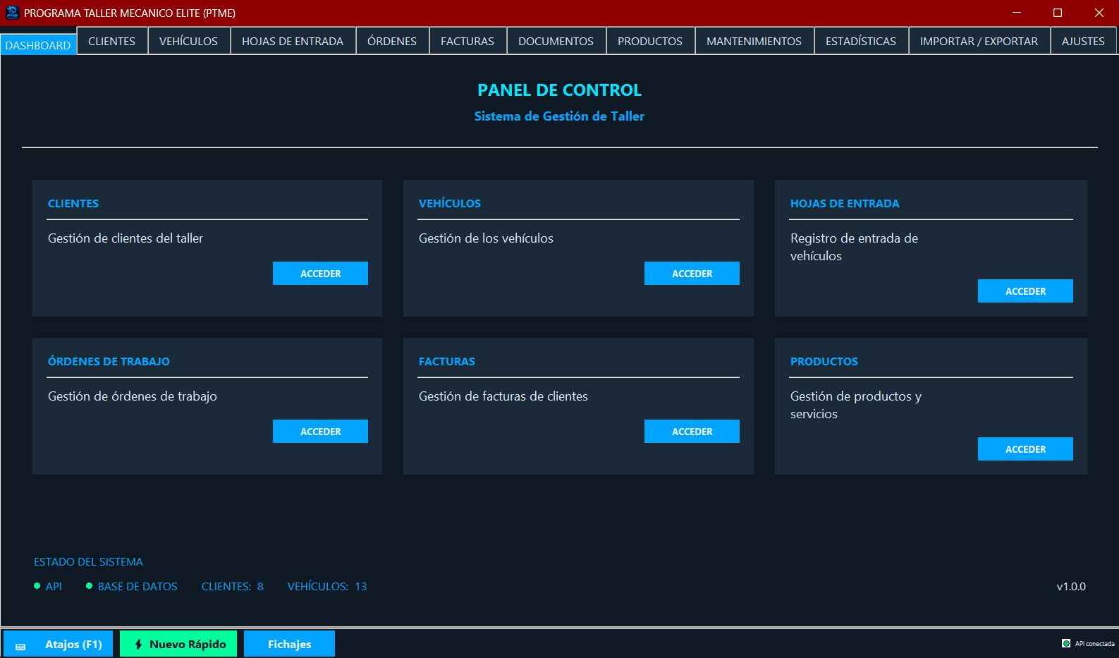
Task: Open the VEHÍCULOS tab
Action: point(189,41)
